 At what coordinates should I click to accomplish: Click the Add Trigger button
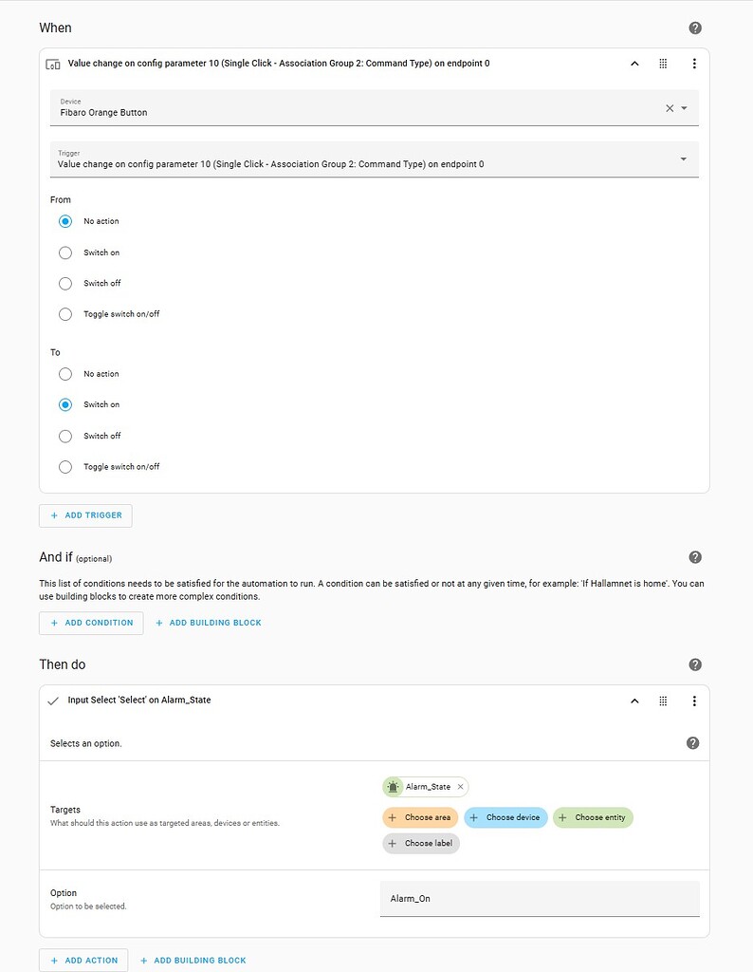(85, 515)
